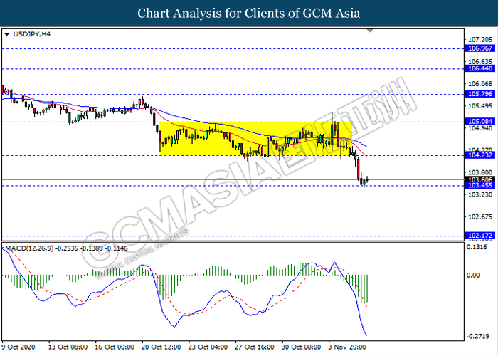
Task: Select the 106.440 price level label
Action: [480, 68]
